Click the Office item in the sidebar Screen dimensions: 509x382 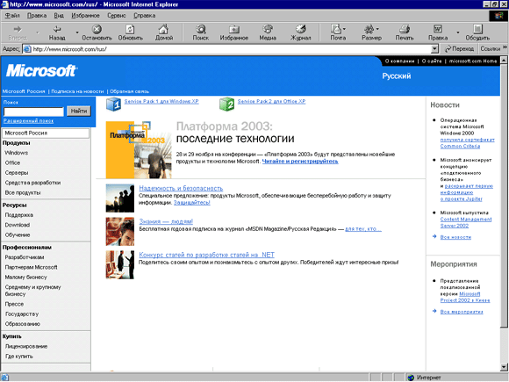(12, 162)
